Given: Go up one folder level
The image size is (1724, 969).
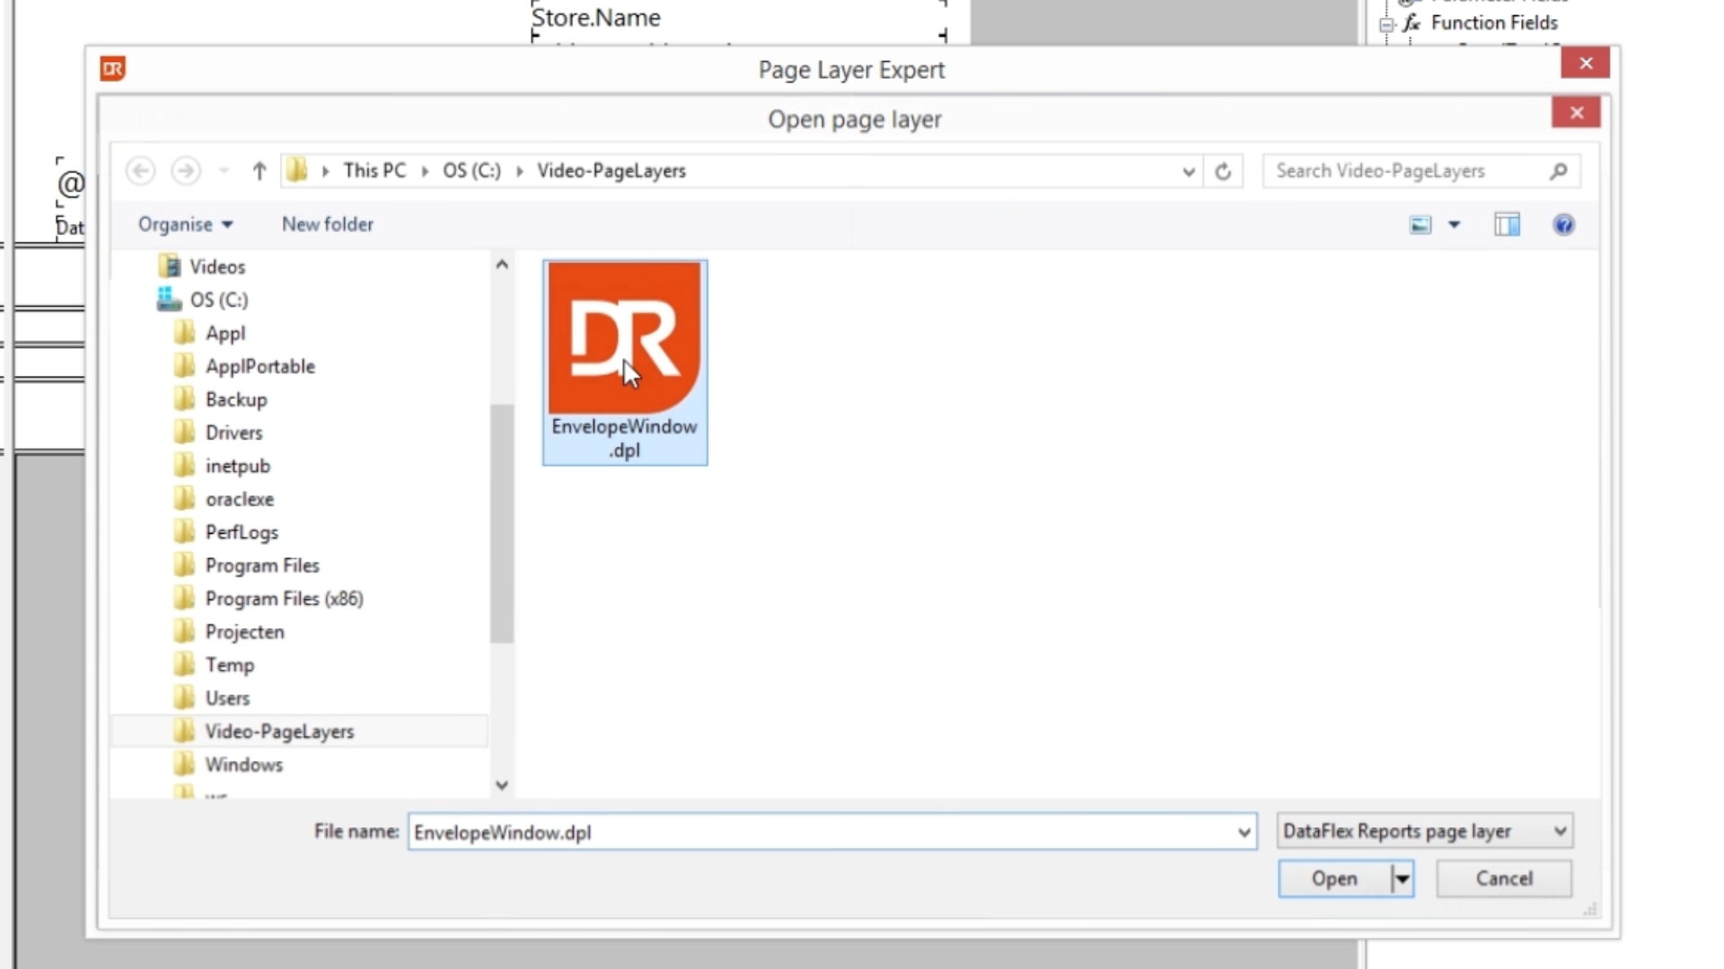Looking at the screenshot, I should (x=259, y=170).
